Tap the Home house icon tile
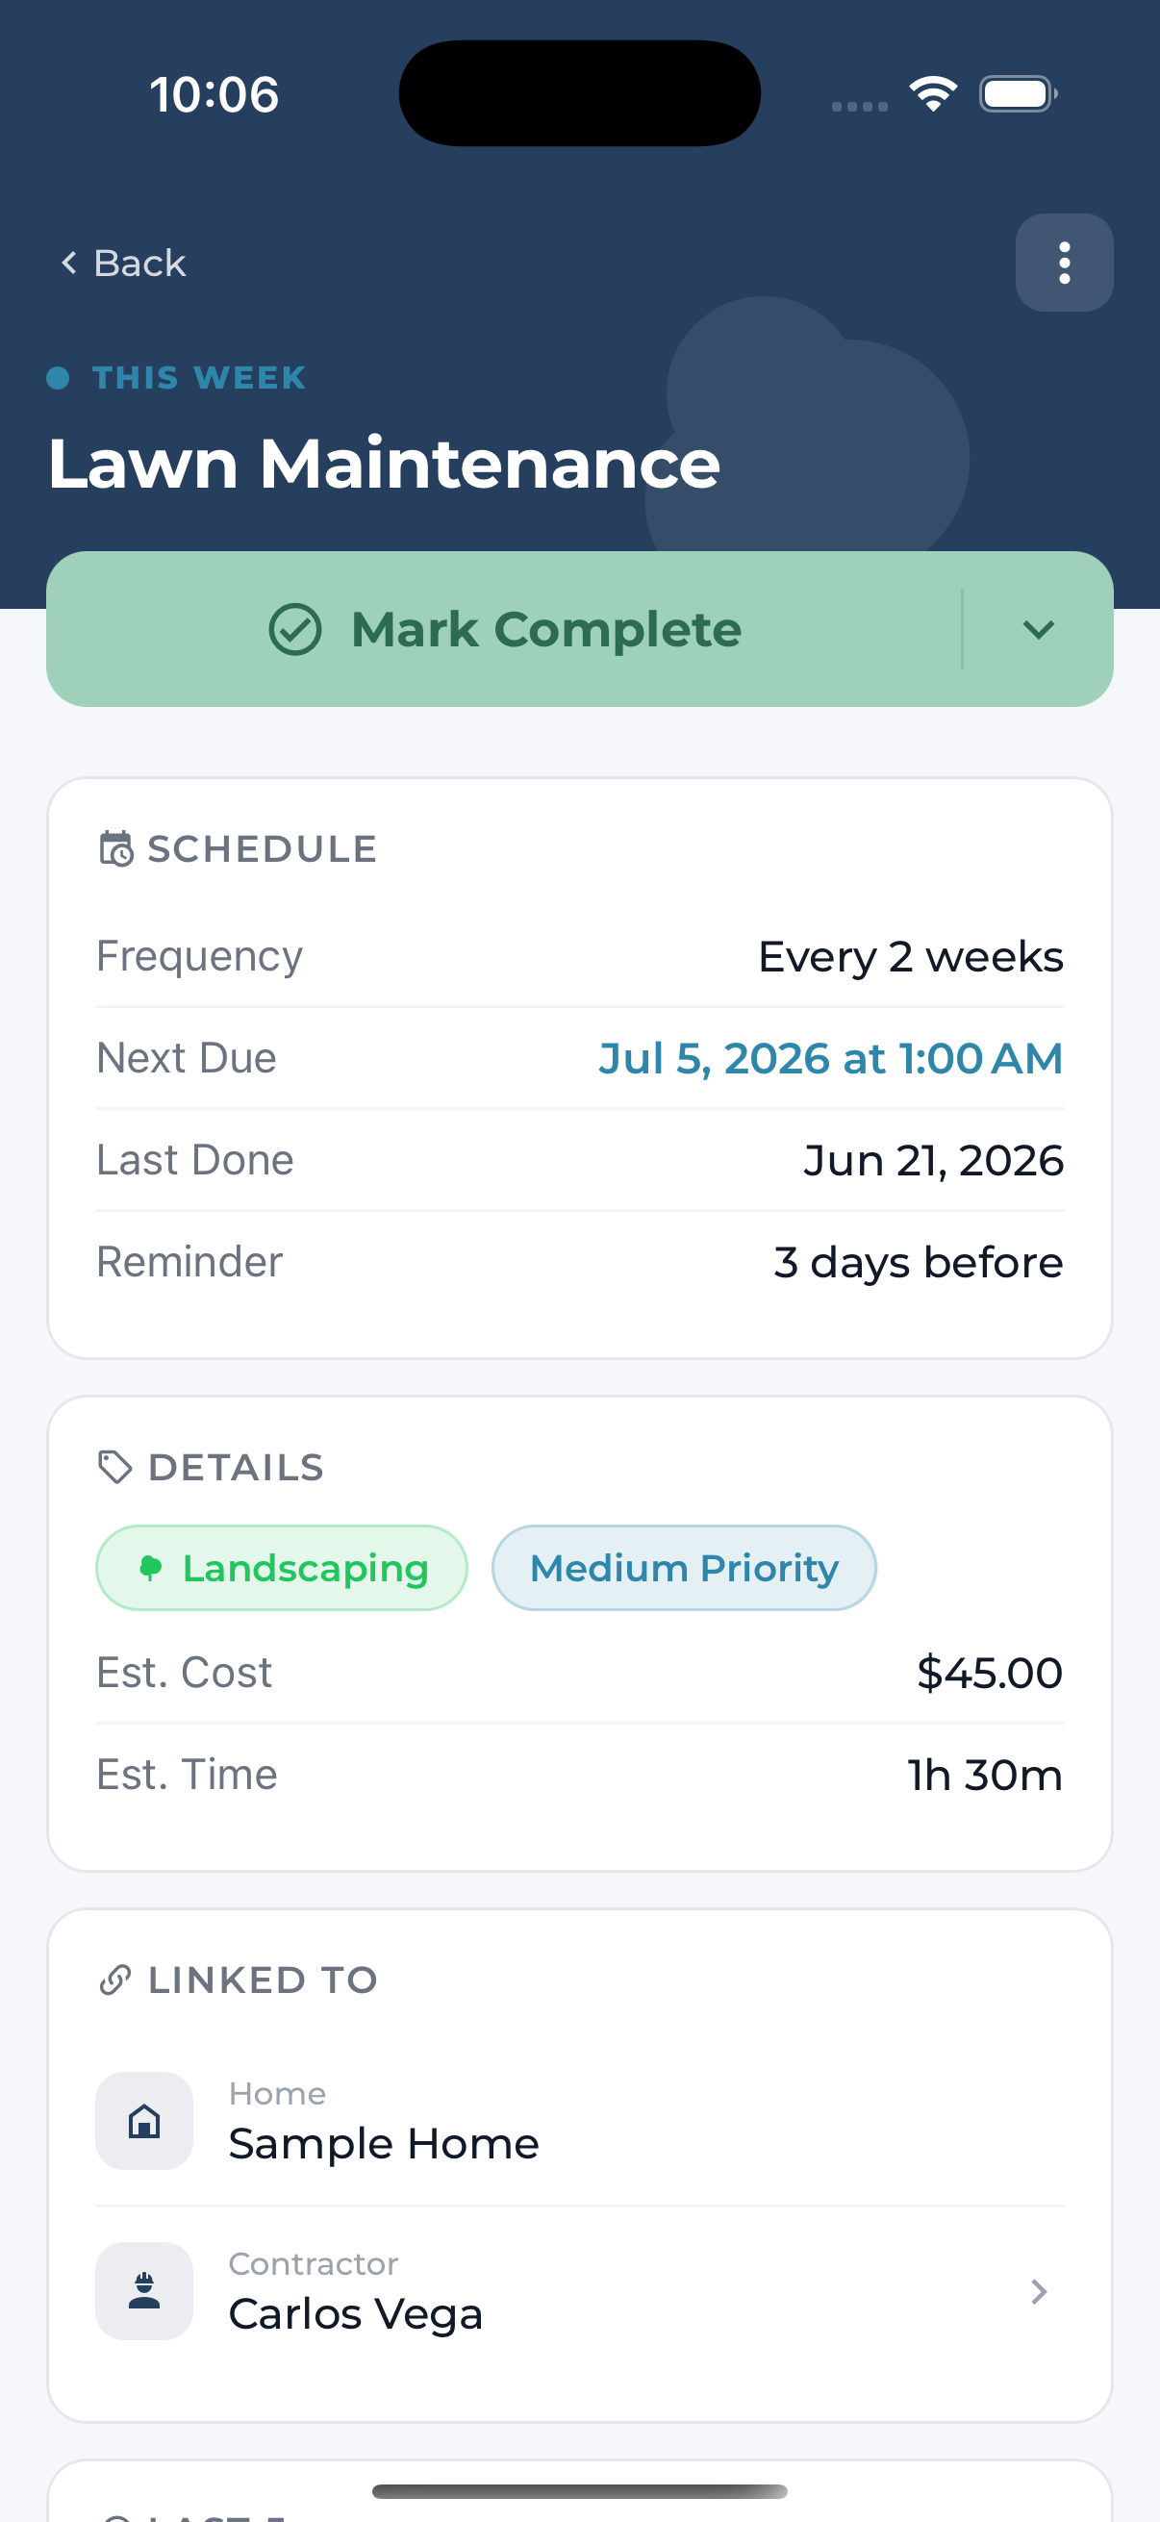1160x2522 pixels. [x=144, y=2121]
